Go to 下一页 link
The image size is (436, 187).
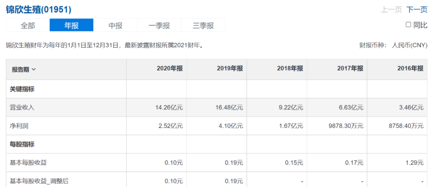[417, 10]
